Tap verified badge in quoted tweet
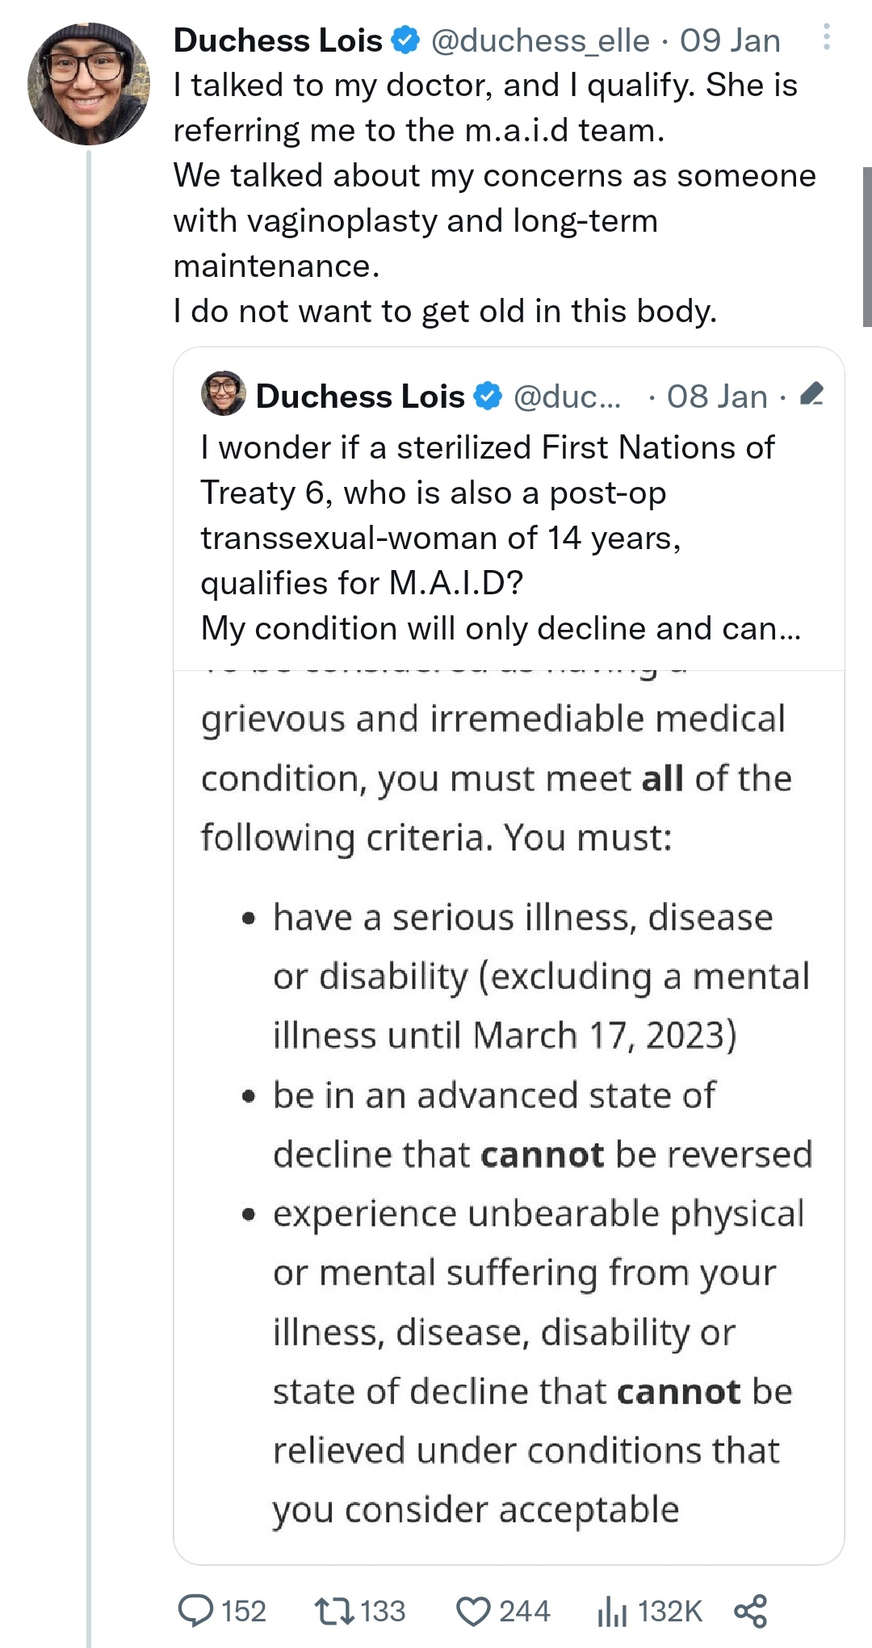Viewport: 872px width, 1648px height. click(488, 396)
